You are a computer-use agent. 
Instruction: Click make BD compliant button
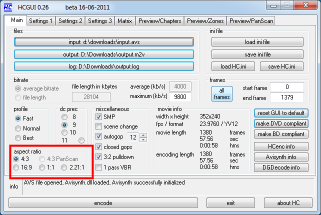click(281, 134)
